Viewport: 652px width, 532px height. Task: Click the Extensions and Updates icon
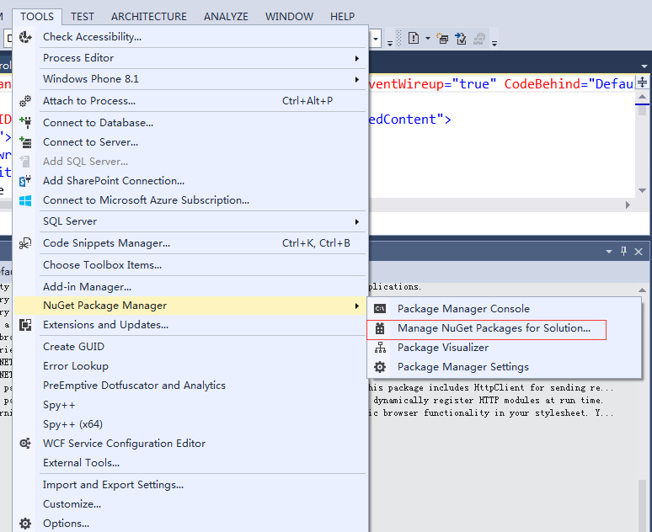pos(25,325)
